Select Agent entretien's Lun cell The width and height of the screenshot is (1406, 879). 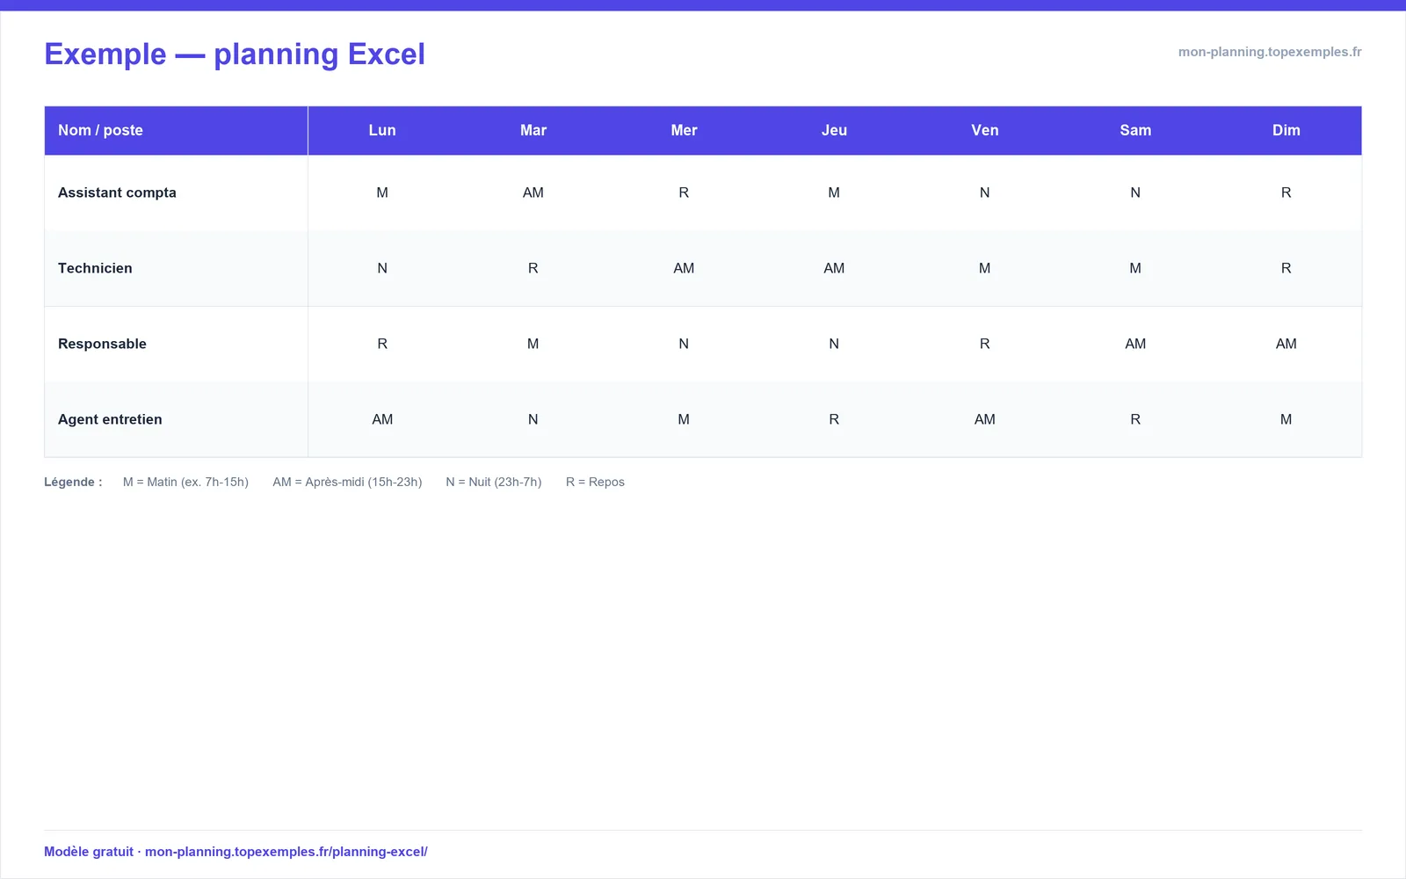coord(382,419)
